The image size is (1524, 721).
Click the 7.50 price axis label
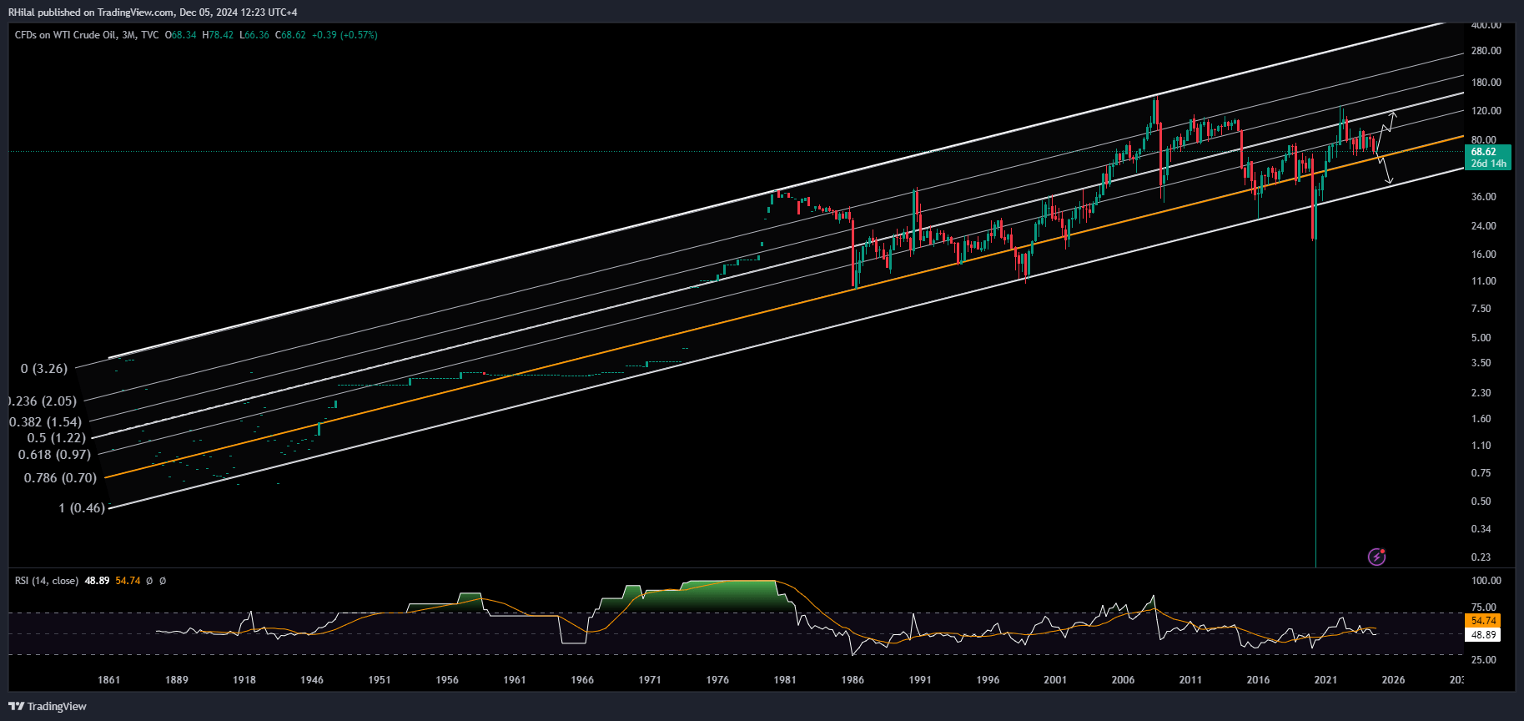(x=1481, y=309)
